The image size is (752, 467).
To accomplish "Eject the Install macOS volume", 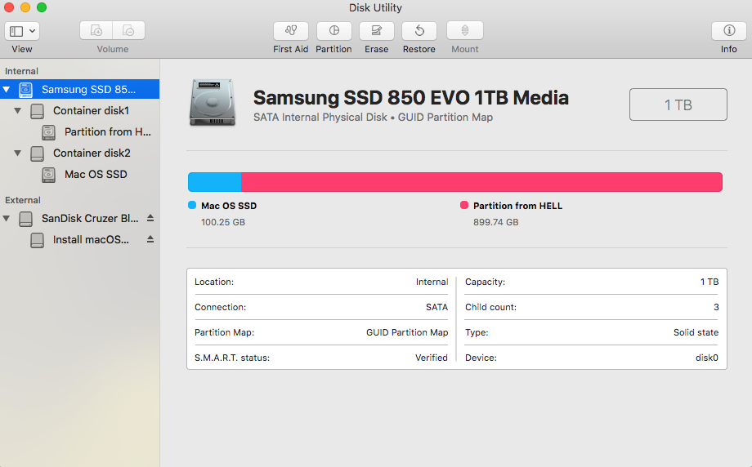I will coord(150,239).
